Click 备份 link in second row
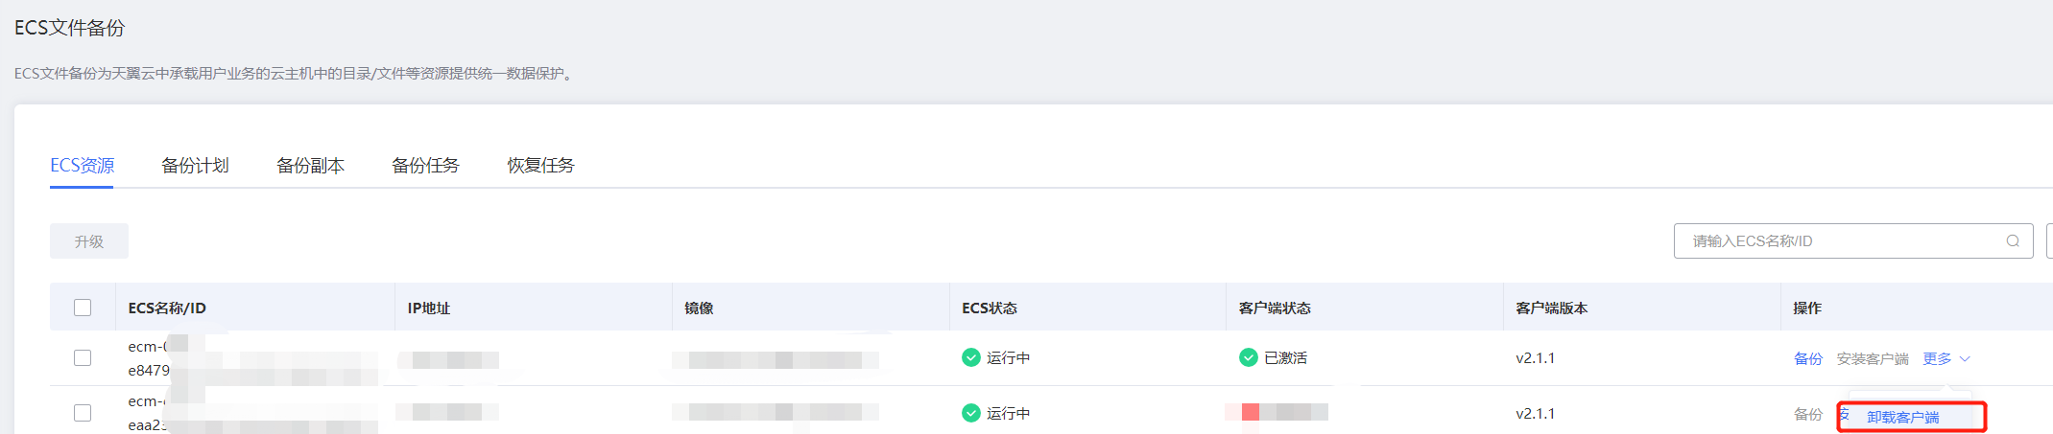The image size is (2053, 434). click(1808, 414)
